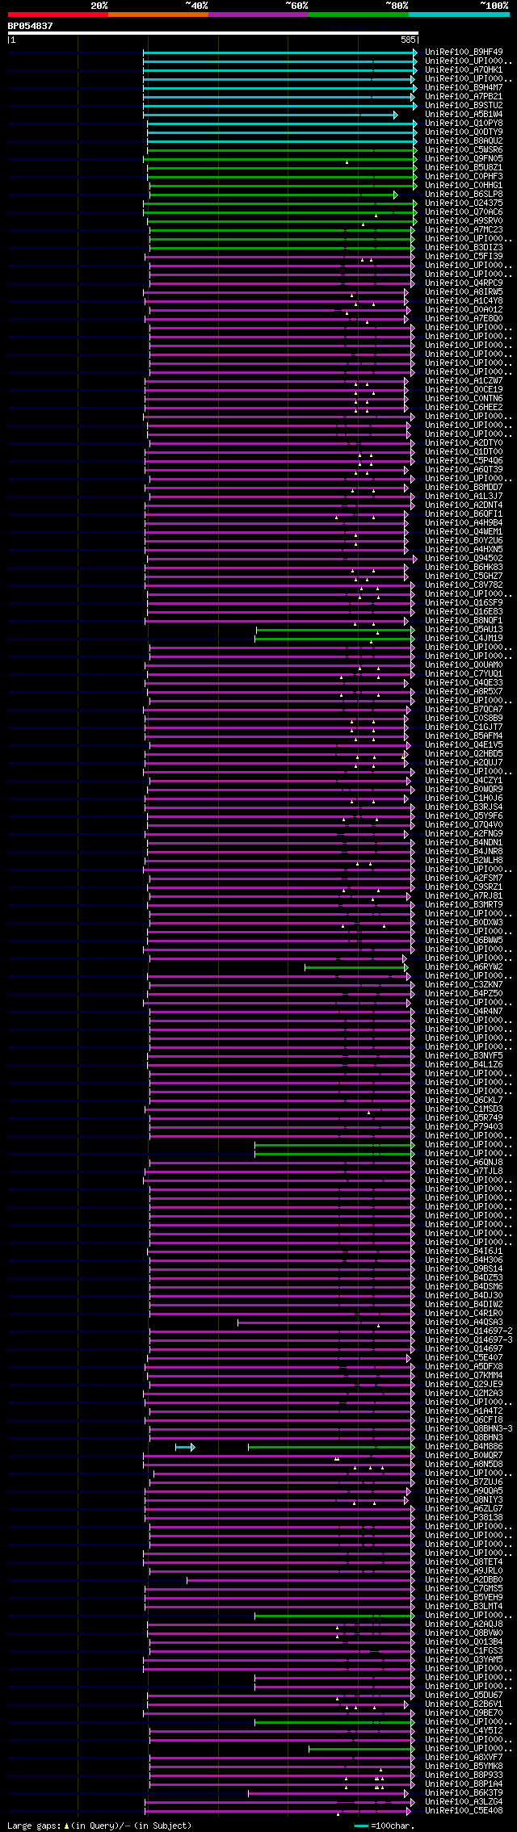Click the cyan ~100% identity legend segment
The width and height of the screenshot is (517, 1832).
pyautogui.click(x=459, y=15)
